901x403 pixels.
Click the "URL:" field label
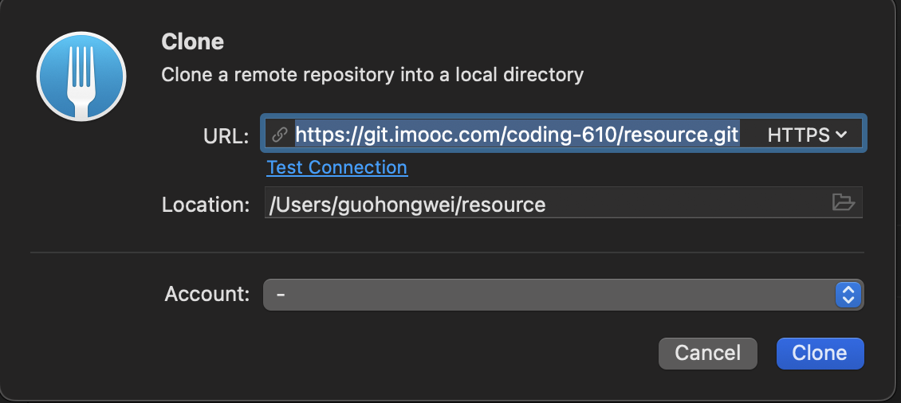tap(226, 136)
